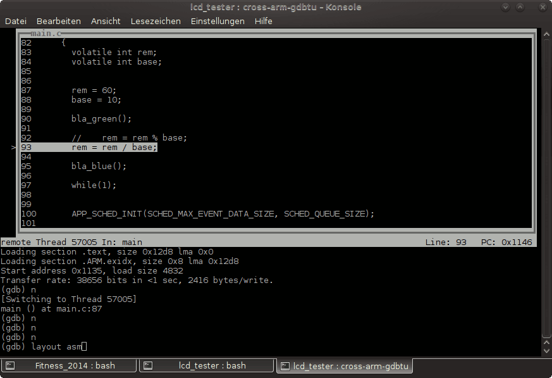Click 'Loading section .text' output line
The width and height of the screenshot is (552, 378).
point(107,252)
